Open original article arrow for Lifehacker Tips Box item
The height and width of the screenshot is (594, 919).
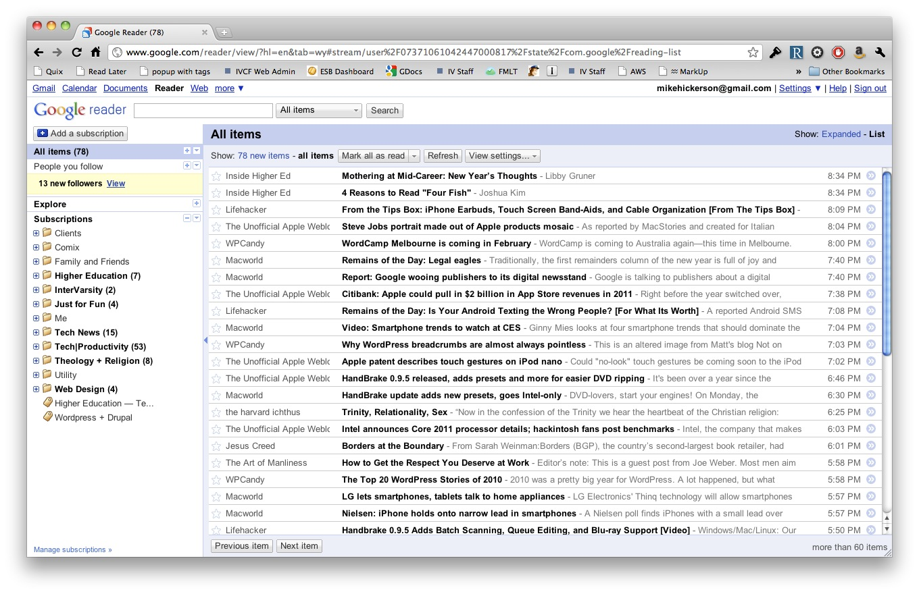point(871,209)
